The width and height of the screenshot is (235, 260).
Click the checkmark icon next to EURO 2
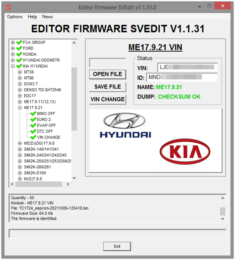pyautogui.click(x=34, y=119)
